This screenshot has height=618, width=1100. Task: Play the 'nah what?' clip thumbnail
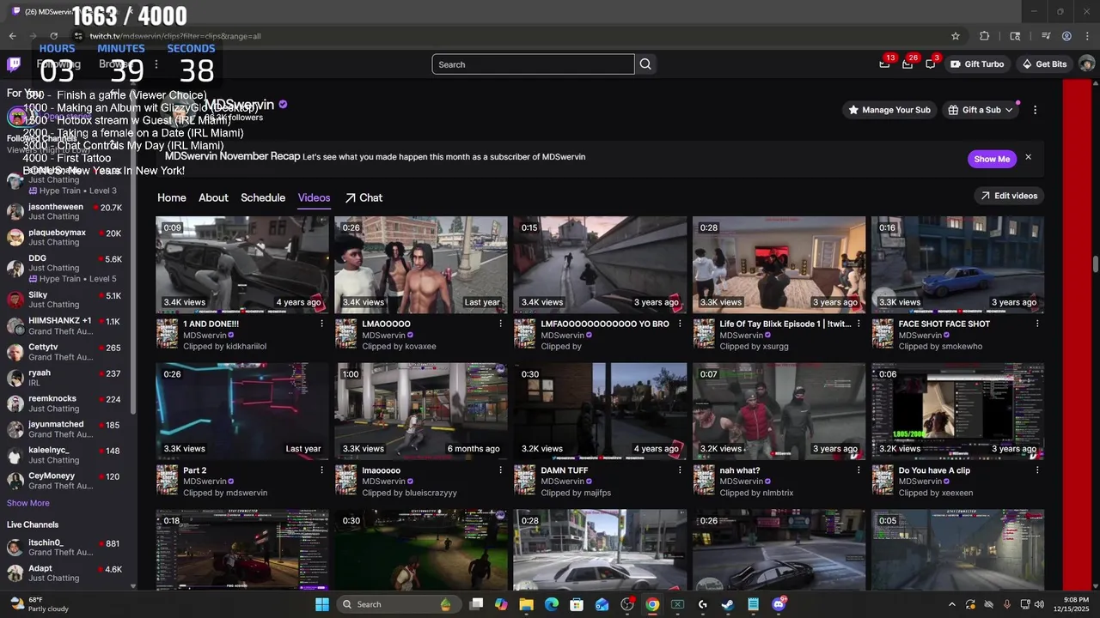click(x=779, y=411)
